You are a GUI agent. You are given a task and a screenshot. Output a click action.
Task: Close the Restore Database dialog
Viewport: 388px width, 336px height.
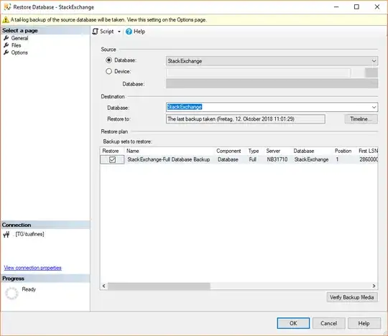377,6
